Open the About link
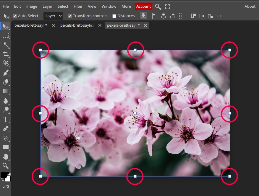This screenshot has height=196, width=259. point(250,6)
